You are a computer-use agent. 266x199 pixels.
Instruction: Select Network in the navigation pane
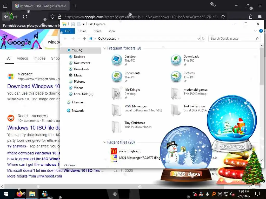click(78, 111)
